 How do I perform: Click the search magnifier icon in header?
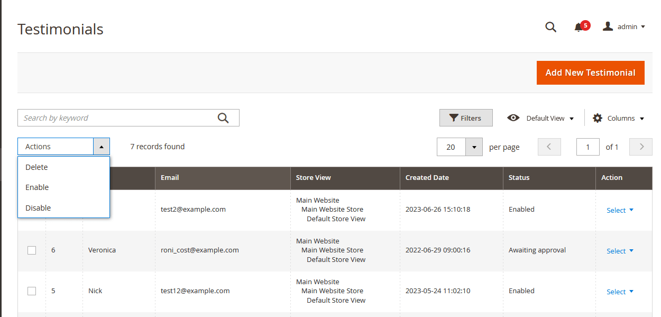[550, 27]
